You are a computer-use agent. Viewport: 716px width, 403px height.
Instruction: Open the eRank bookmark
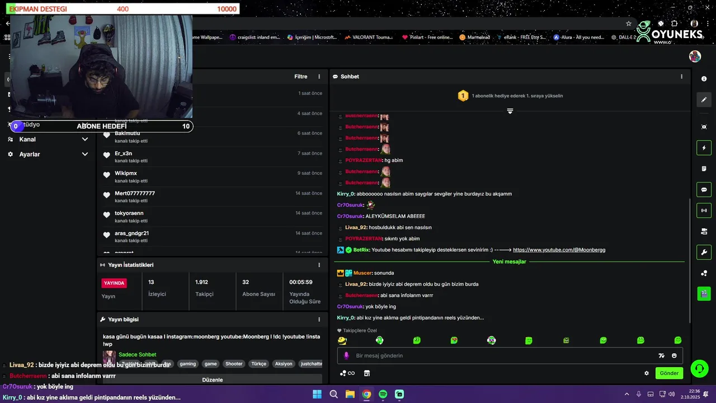520,38
